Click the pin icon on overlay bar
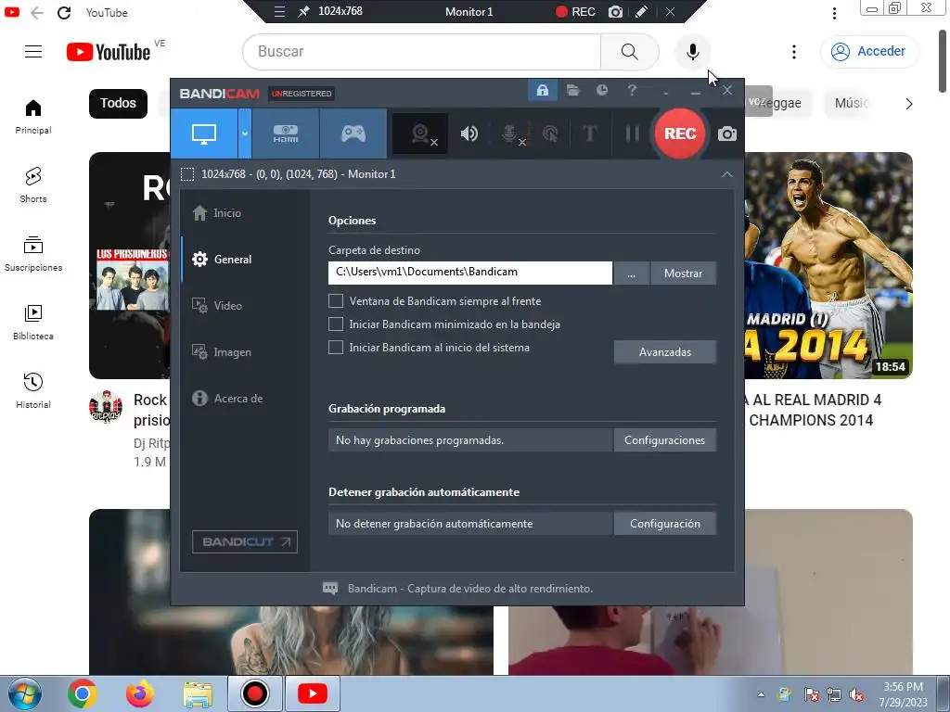950x712 pixels. click(x=303, y=11)
